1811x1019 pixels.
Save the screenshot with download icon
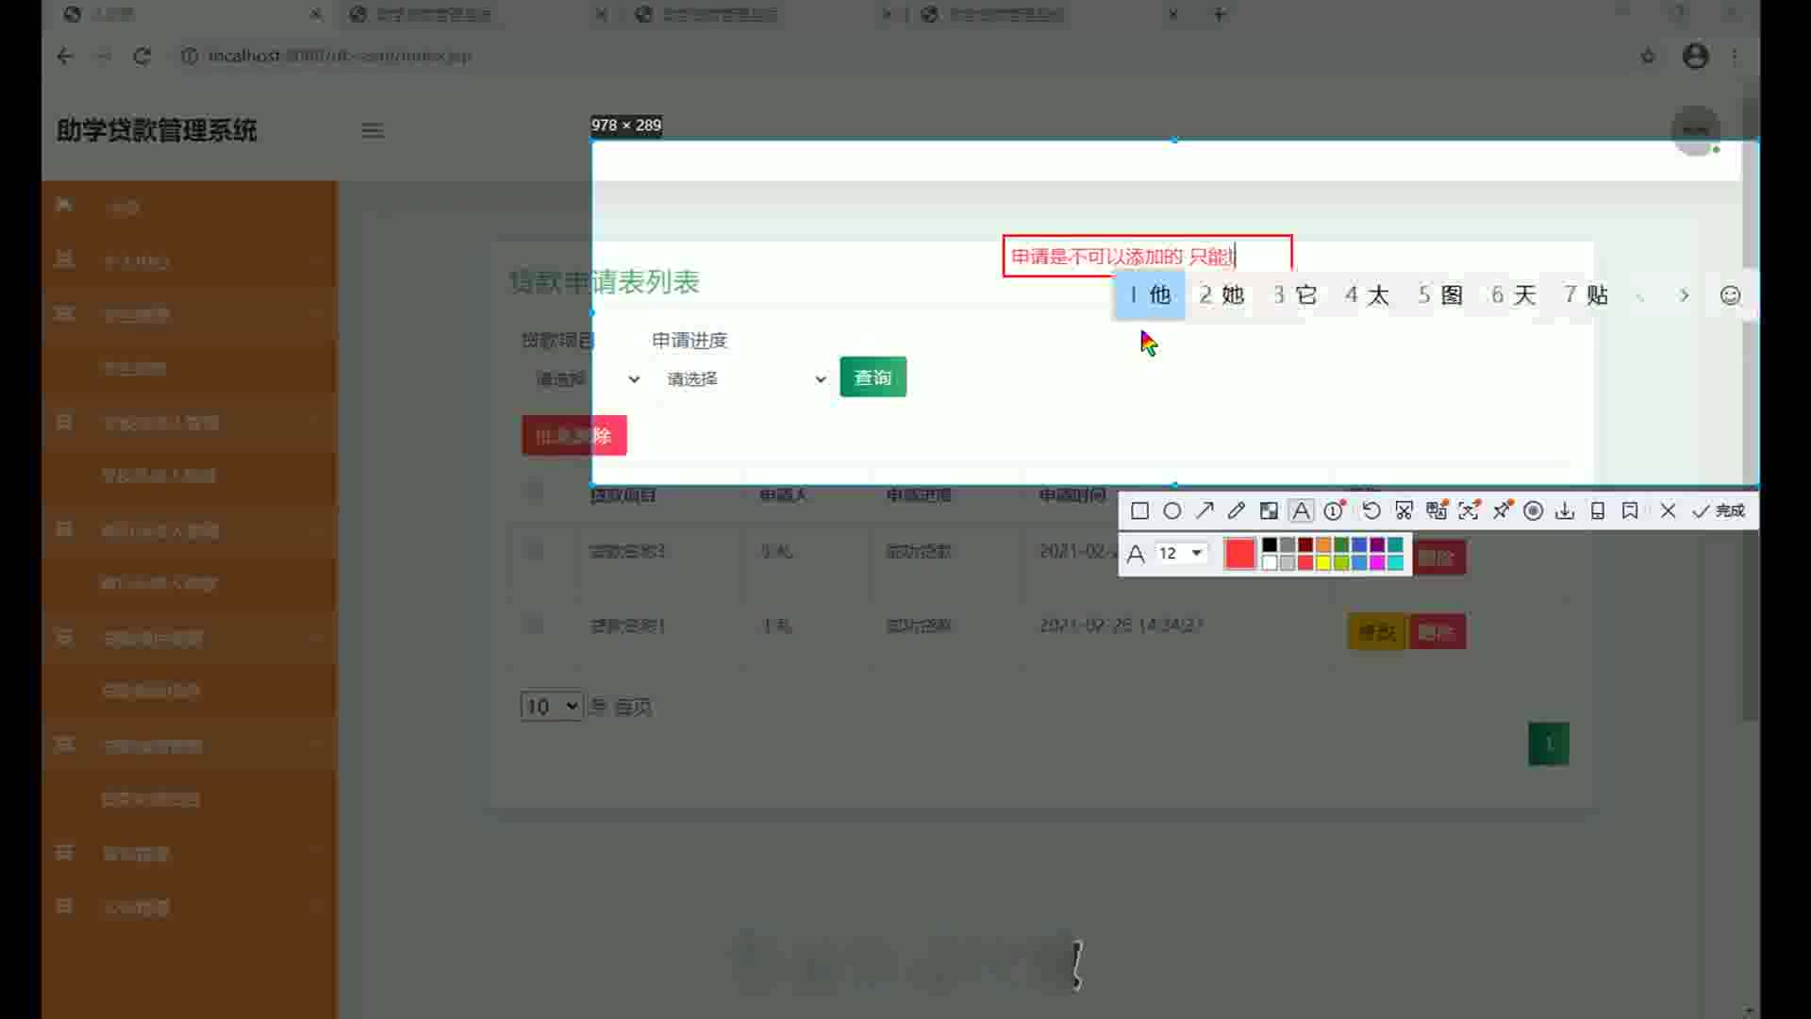pos(1565,510)
